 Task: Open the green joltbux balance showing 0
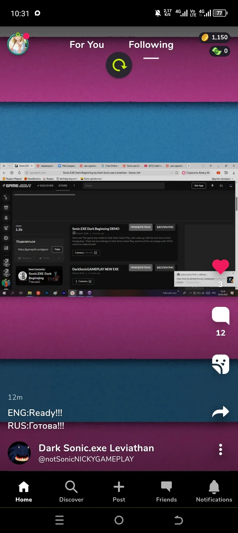(x=220, y=51)
